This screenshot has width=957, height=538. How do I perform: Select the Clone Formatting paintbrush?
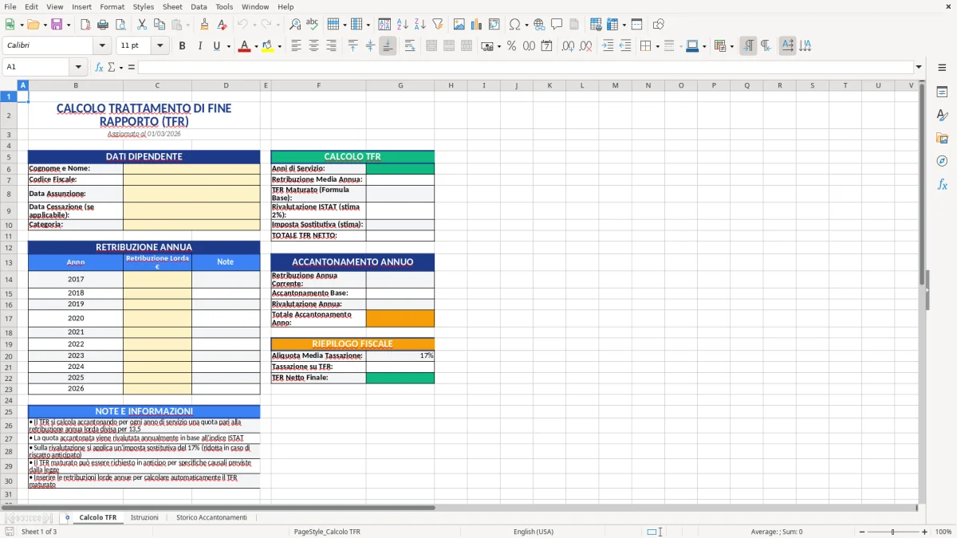[x=204, y=25]
